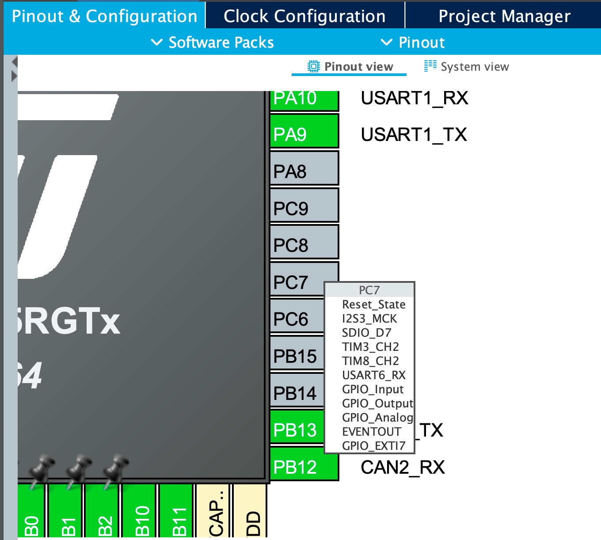This screenshot has width=601, height=540.
Task: Select Reset_State for pin PC7
Action: (373, 304)
